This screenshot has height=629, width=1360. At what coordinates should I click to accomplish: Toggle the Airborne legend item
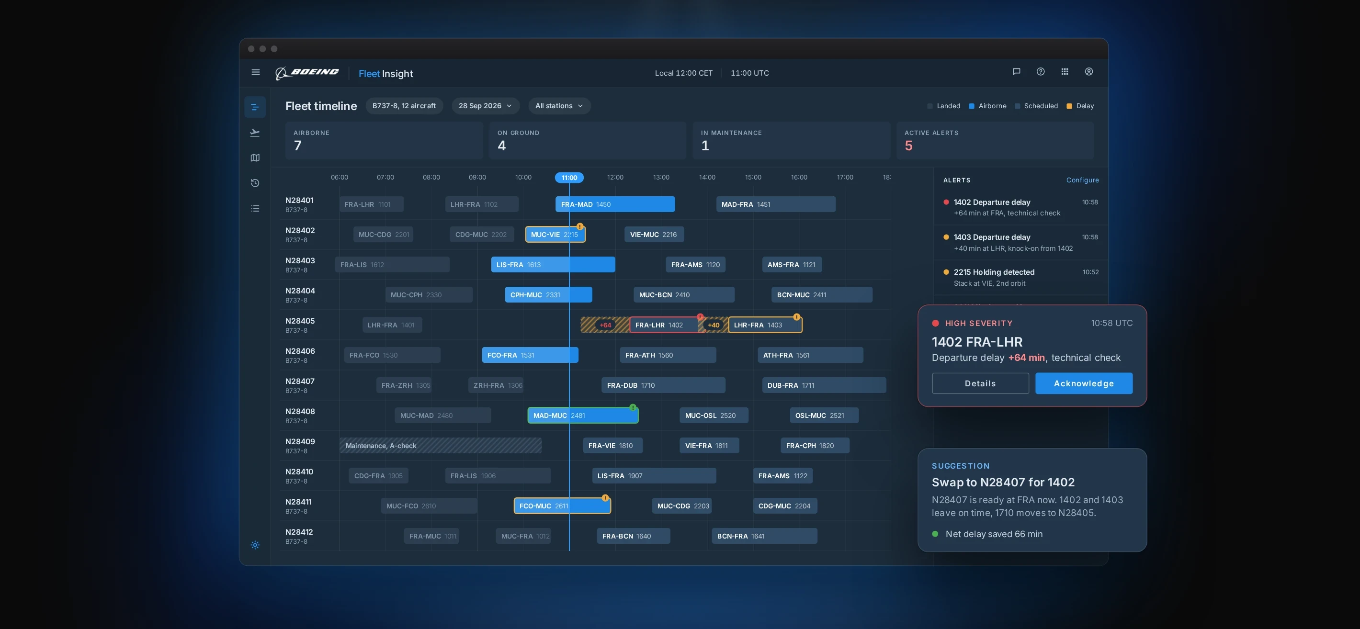click(x=988, y=106)
